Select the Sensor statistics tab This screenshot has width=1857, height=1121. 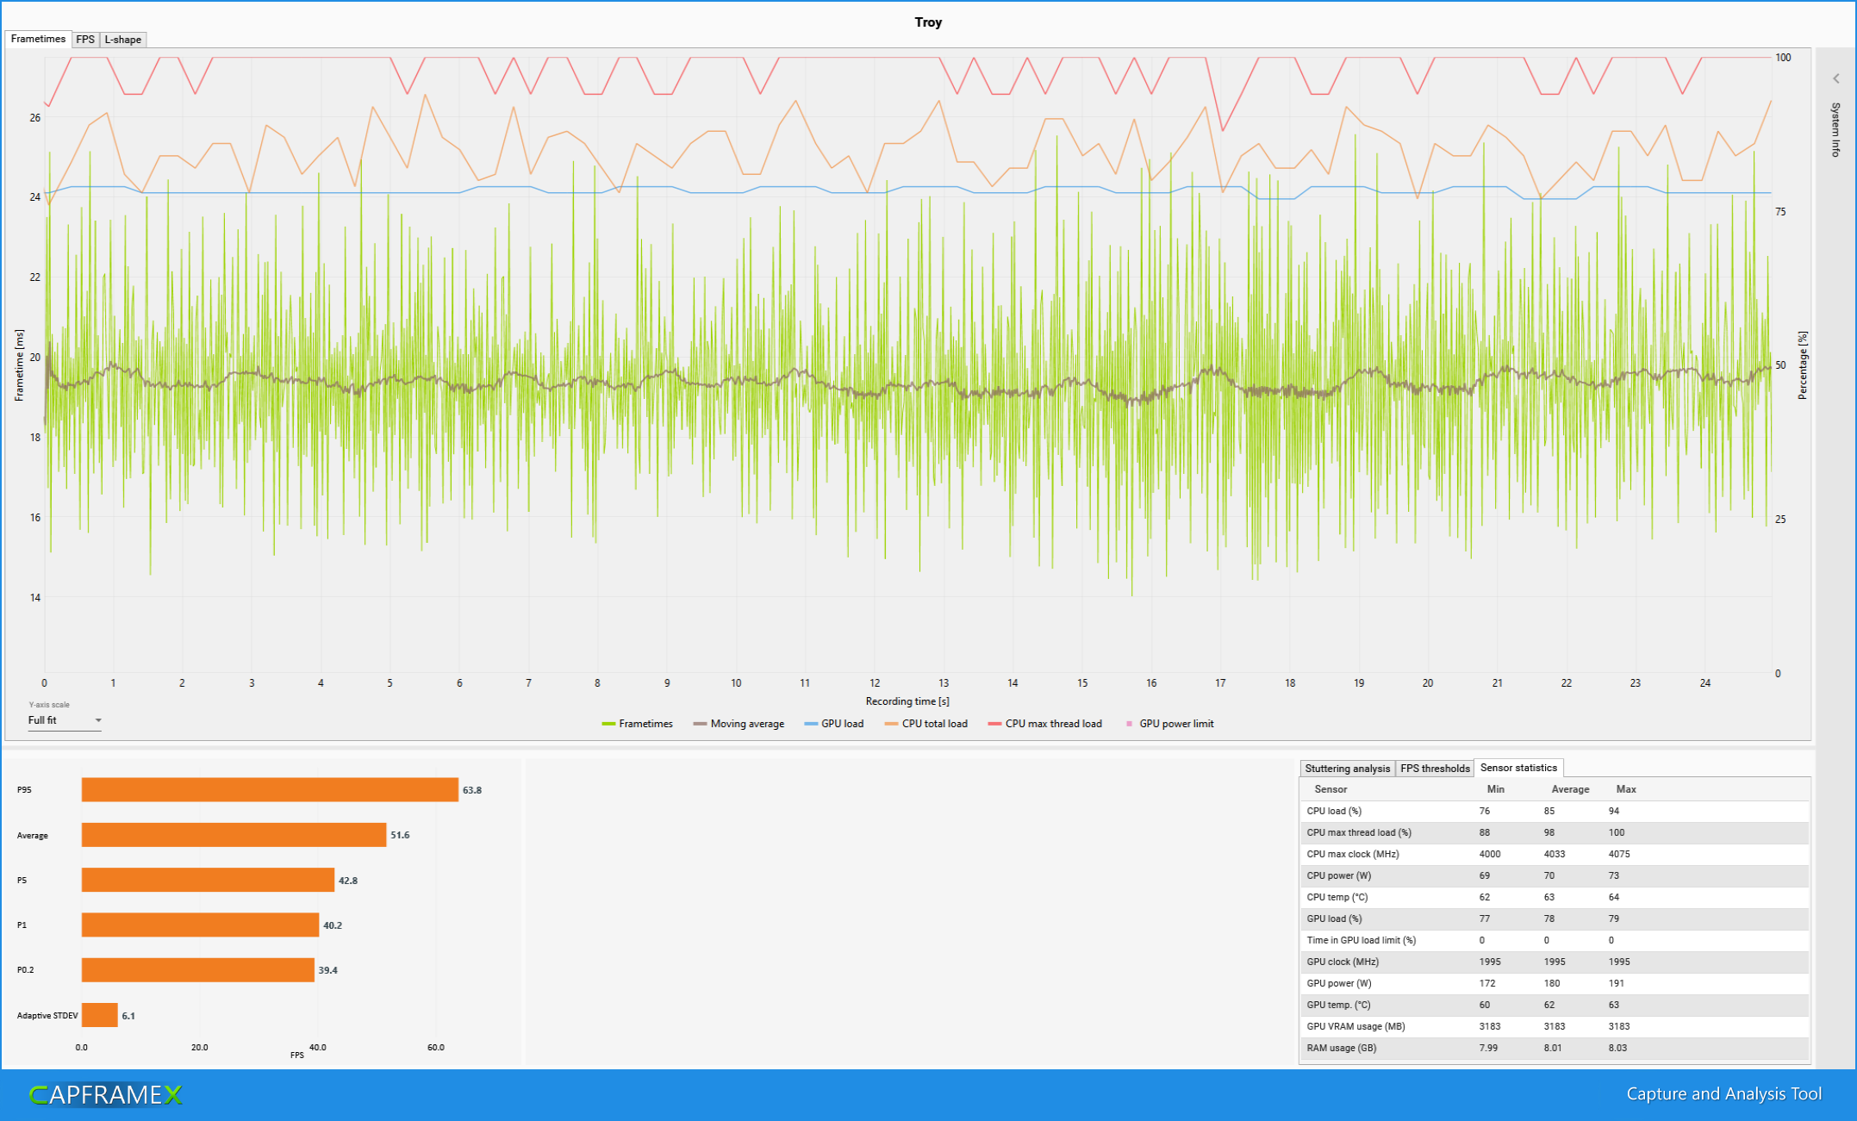click(1518, 768)
